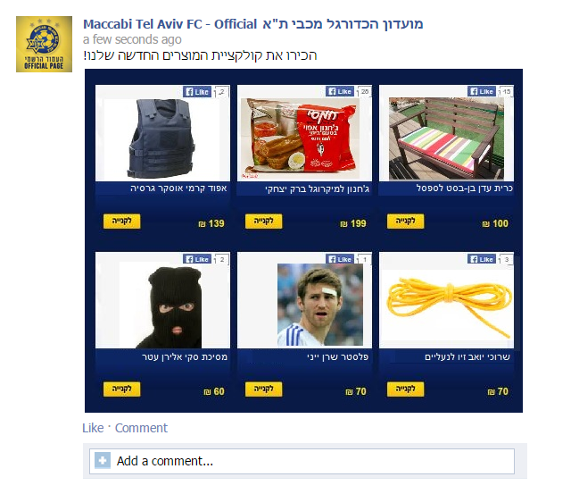Viewport: 579px width, 494px height.
Task: Click Facebook Like on the yellow shoelaces
Action: (x=482, y=259)
